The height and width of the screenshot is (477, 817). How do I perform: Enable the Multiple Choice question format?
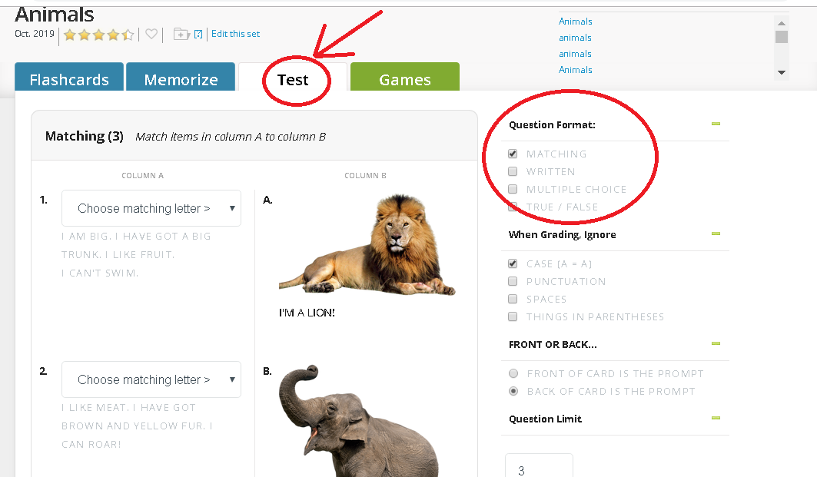(513, 189)
